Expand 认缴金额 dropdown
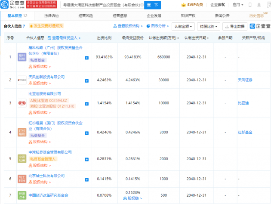This screenshot has height=204, width=271. [x=183, y=26]
